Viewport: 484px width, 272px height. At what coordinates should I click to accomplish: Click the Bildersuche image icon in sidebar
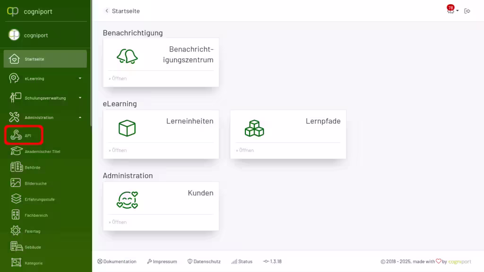pos(16,183)
